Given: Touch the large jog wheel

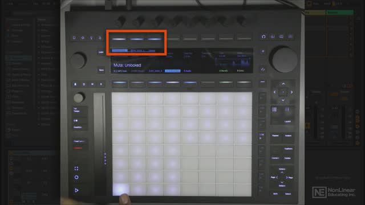Looking at the screenshot, I should [x=284, y=59].
